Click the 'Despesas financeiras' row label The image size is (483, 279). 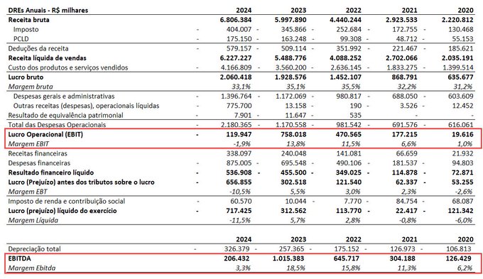(39, 163)
